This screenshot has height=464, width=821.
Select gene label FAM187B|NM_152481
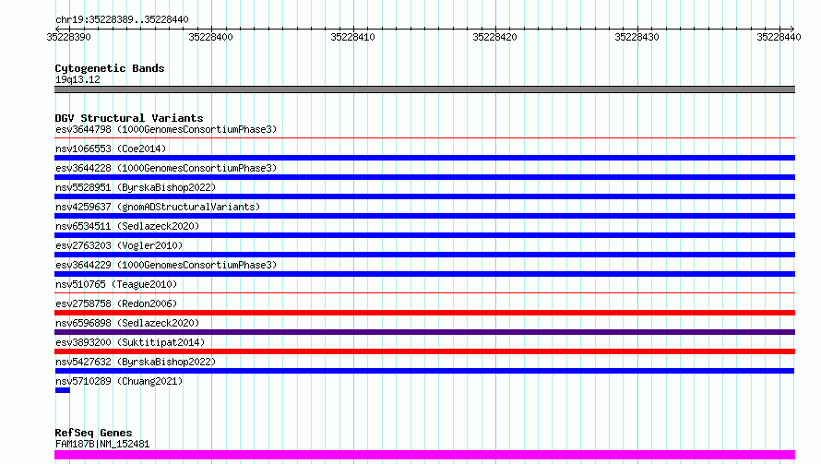point(102,444)
